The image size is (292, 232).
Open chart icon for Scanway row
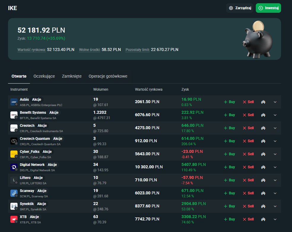pyautogui.click(x=263, y=193)
